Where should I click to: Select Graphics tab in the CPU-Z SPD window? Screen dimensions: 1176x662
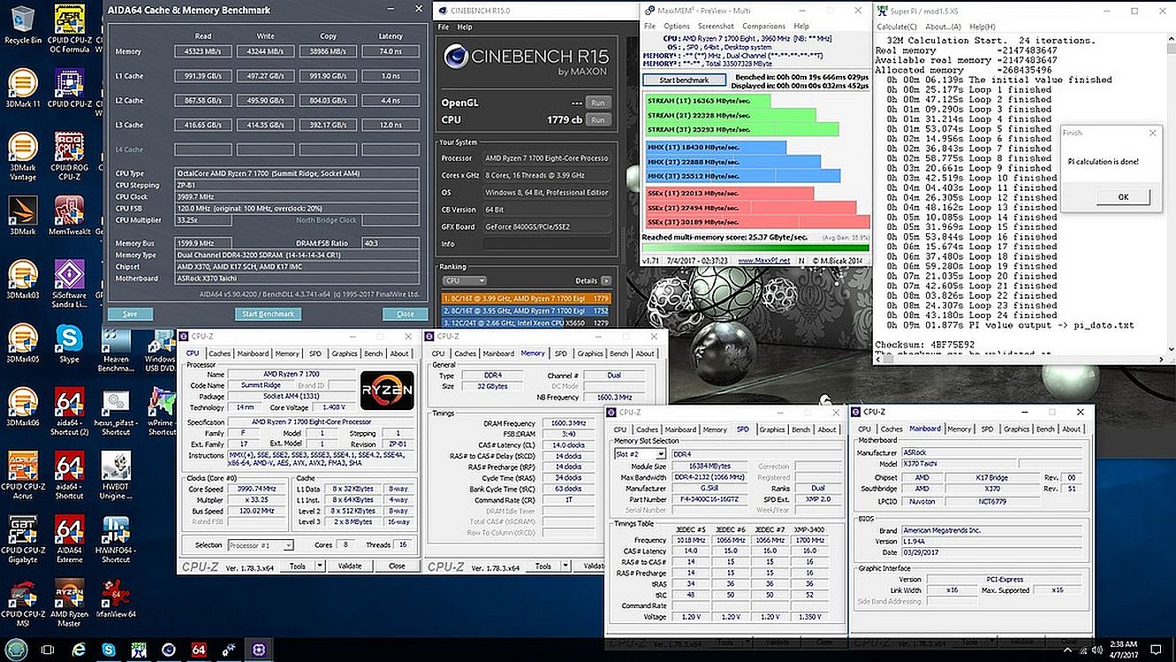click(772, 430)
